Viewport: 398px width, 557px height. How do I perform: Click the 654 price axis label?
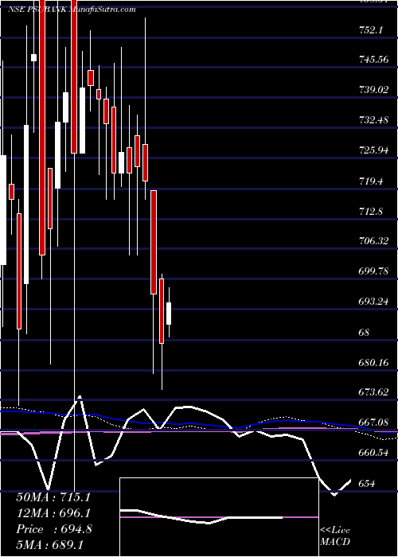pyautogui.click(x=367, y=484)
